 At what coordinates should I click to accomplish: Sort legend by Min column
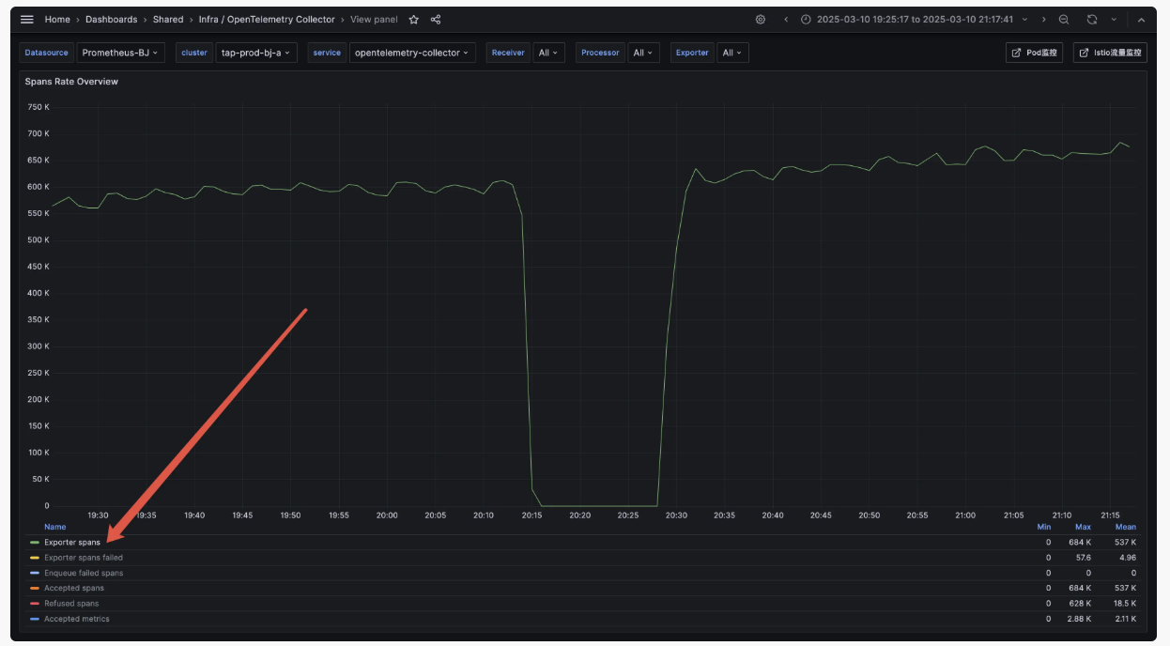(x=1043, y=527)
